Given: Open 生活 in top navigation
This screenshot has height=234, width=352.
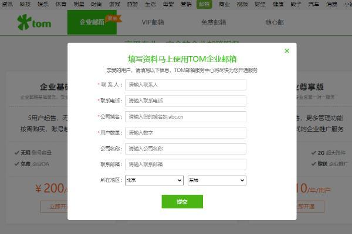Looking at the screenshot, I should pos(150,4).
